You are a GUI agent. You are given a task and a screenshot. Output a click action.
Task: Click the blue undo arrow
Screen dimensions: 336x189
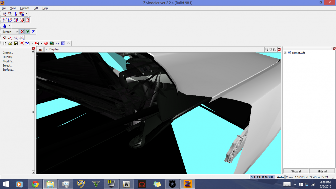point(57,43)
